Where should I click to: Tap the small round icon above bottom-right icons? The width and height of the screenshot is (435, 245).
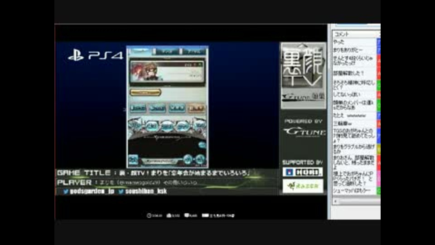tap(202, 145)
